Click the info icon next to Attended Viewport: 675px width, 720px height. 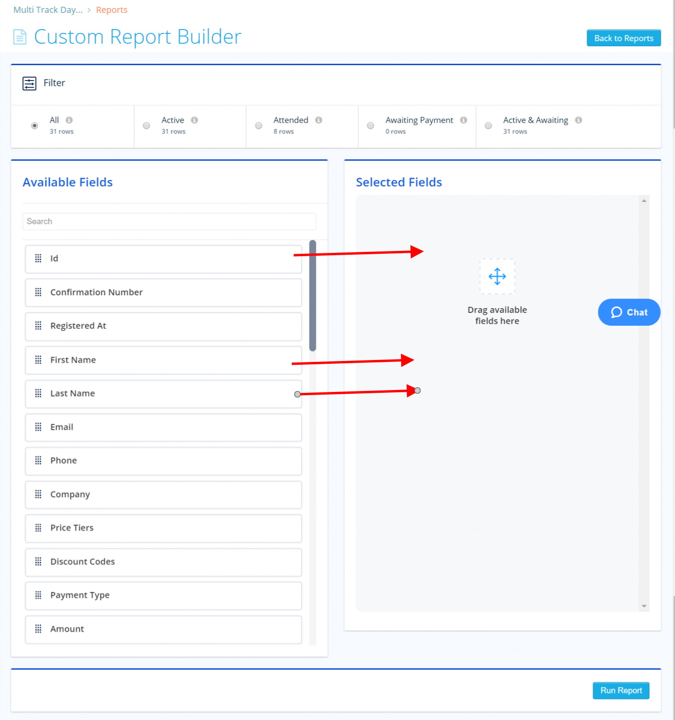click(319, 120)
